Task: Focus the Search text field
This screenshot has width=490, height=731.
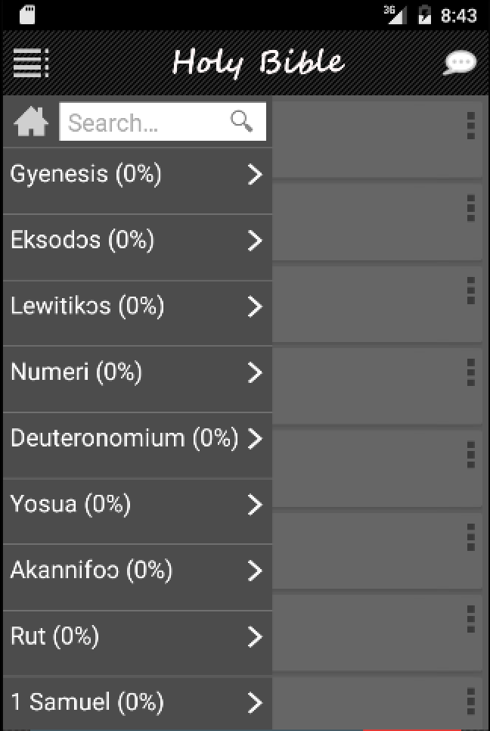Action: [144, 122]
